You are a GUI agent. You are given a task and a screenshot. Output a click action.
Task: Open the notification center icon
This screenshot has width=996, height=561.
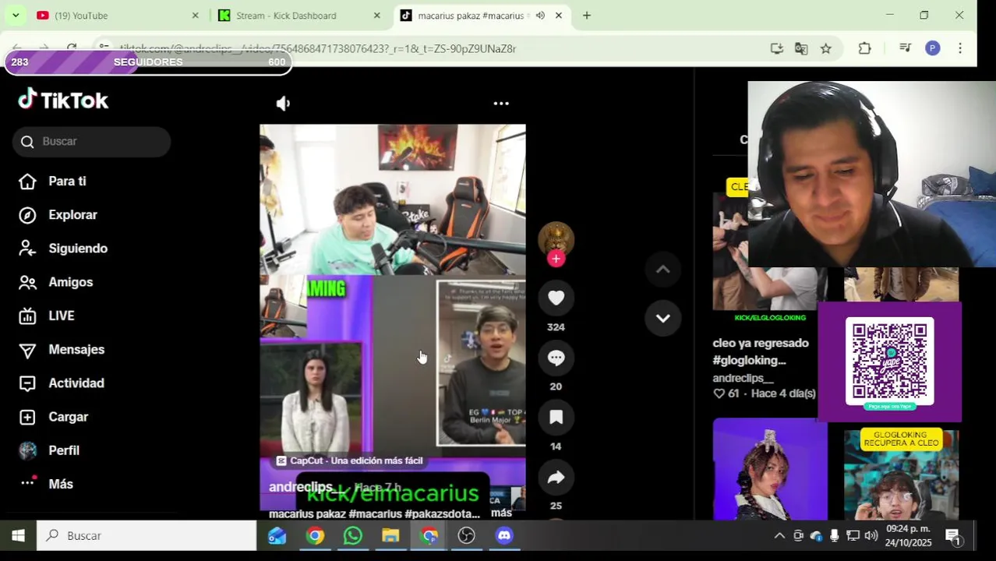[x=953, y=535]
